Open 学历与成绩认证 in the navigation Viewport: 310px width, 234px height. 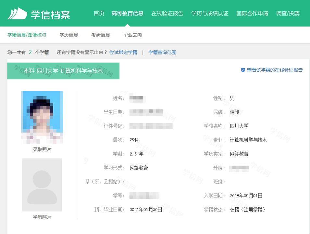[210, 13]
